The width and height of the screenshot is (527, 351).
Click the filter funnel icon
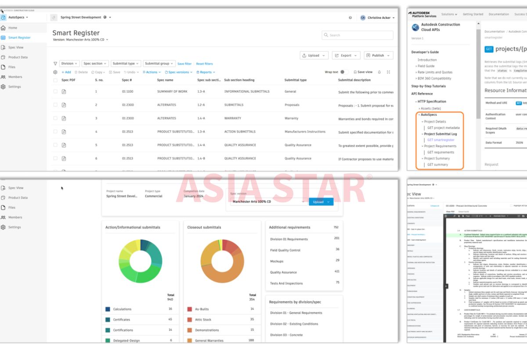pyautogui.click(x=55, y=64)
